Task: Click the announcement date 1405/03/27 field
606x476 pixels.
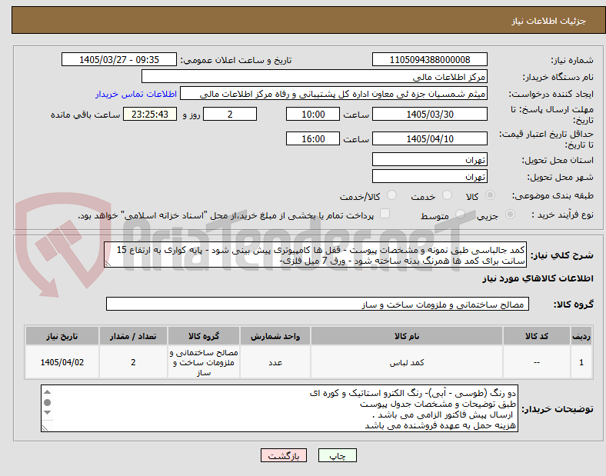Action: pyautogui.click(x=119, y=59)
